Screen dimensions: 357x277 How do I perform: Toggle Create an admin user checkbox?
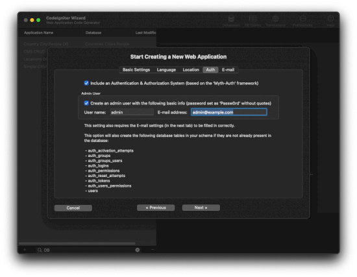[x=86, y=103]
